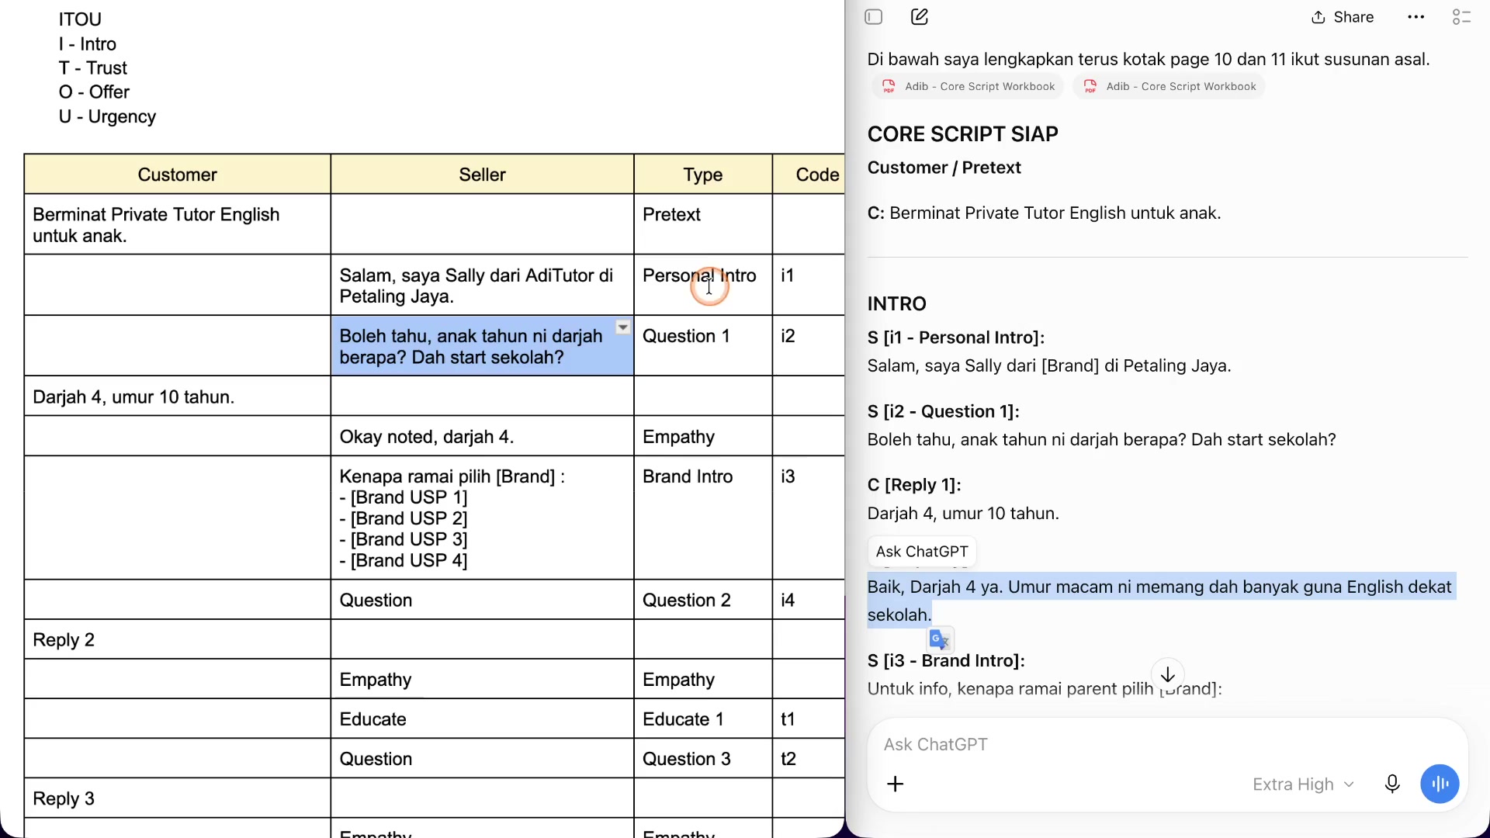Screen dimensions: 1490x838
Task: Click 'Salam, saya Sally dari AdiTutor' cell
Action: [x=483, y=286]
